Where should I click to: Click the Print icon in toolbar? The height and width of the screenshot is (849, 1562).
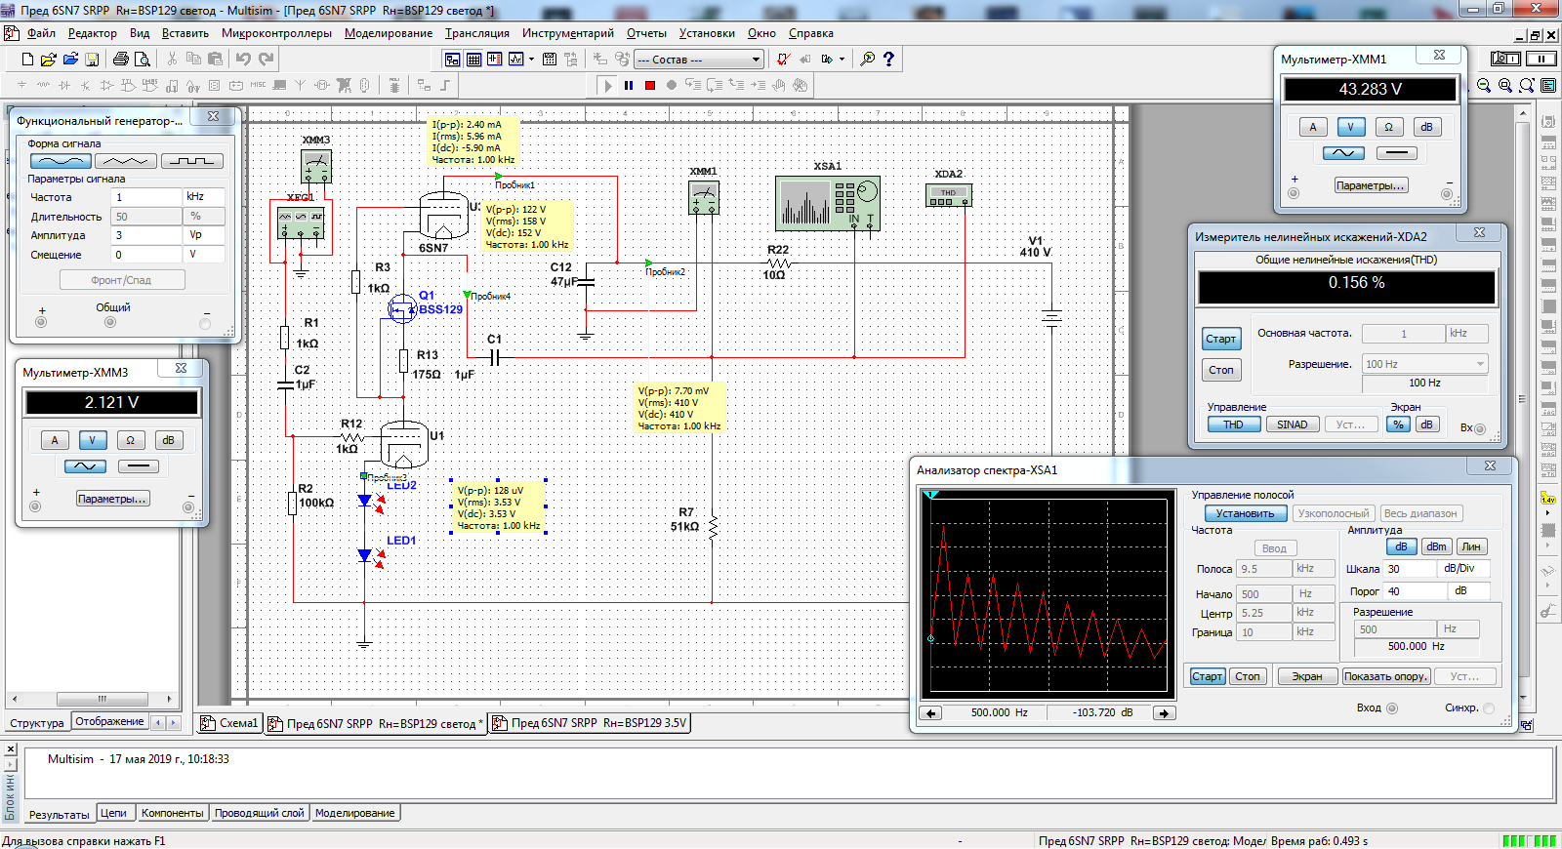coord(122,60)
